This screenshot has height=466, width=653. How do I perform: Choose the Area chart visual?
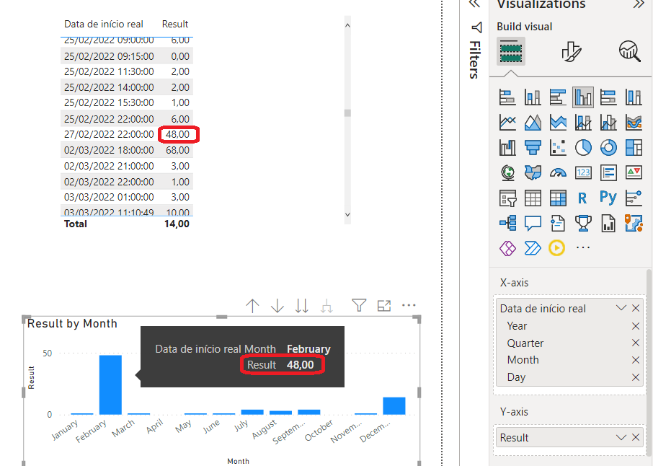click(533, 123)
